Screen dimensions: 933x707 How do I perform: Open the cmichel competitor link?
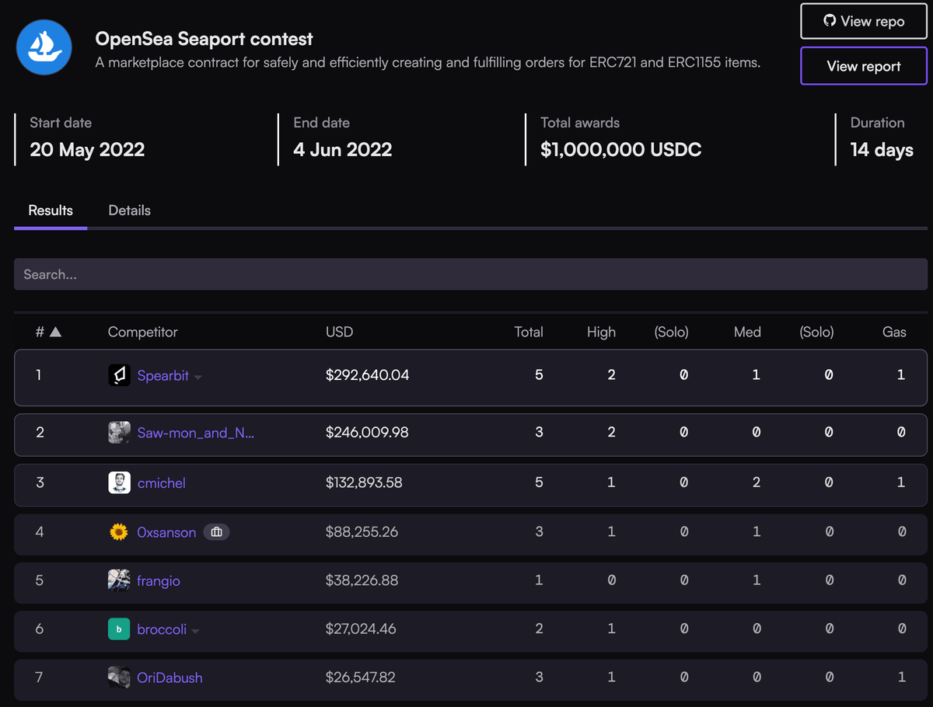click(x=161, y=482)
